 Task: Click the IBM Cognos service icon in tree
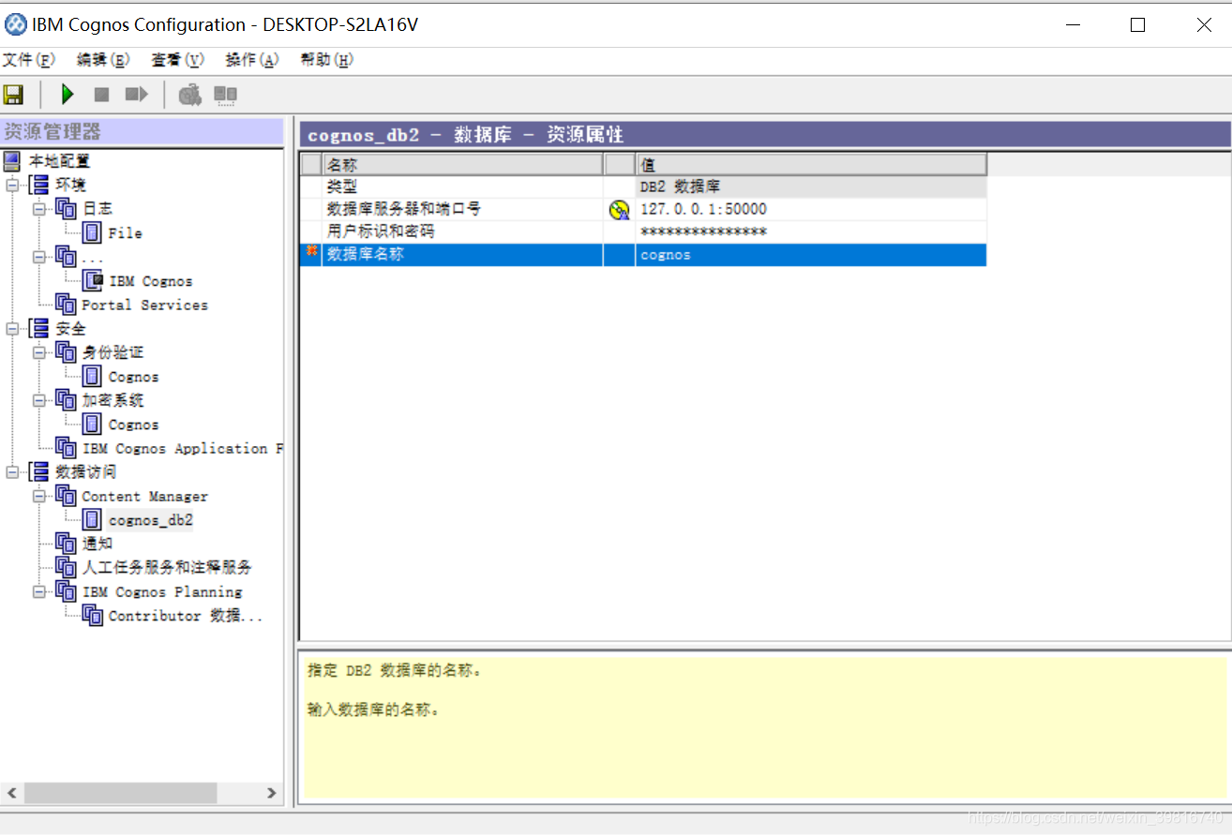coord(93,280)
